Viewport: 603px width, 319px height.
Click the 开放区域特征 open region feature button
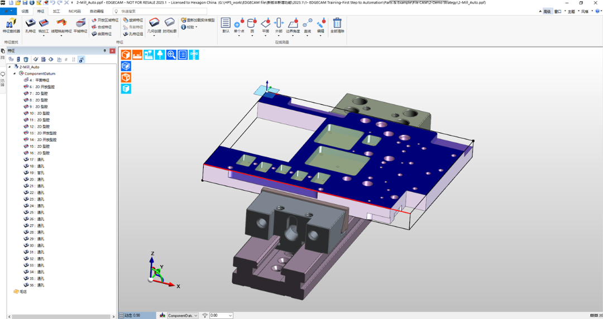(106, 20)
